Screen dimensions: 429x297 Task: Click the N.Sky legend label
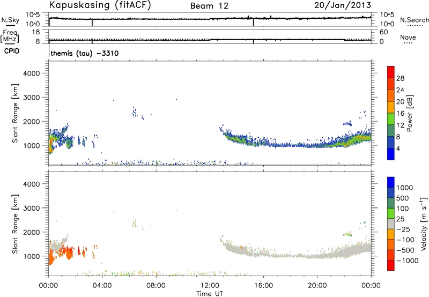pyautogui.click(x=10, y=20)
